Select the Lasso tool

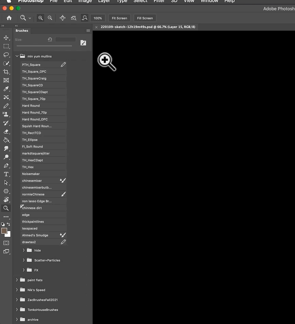[6, 55]
